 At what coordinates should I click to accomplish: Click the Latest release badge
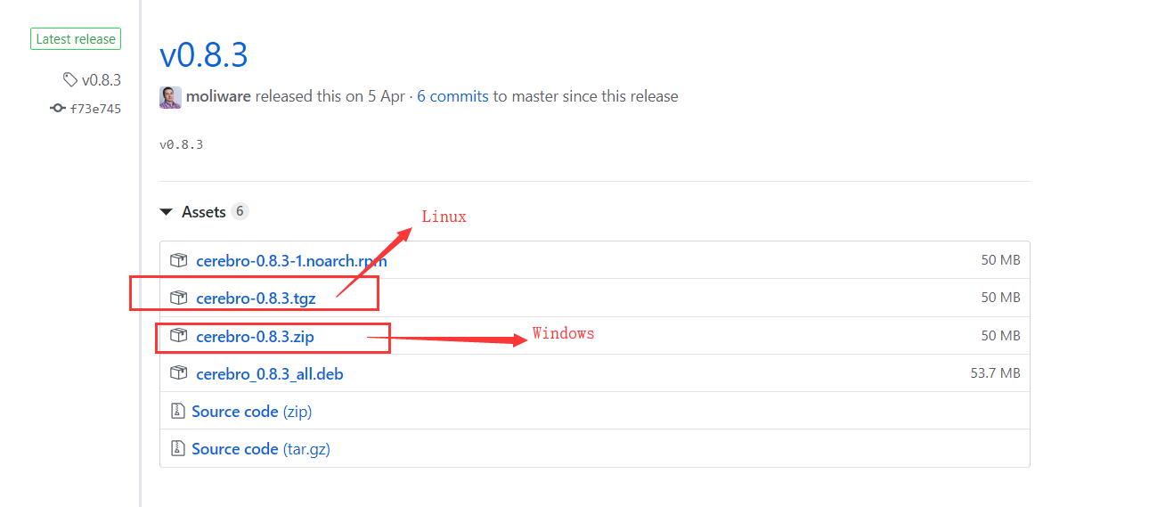tap(76, 39)
